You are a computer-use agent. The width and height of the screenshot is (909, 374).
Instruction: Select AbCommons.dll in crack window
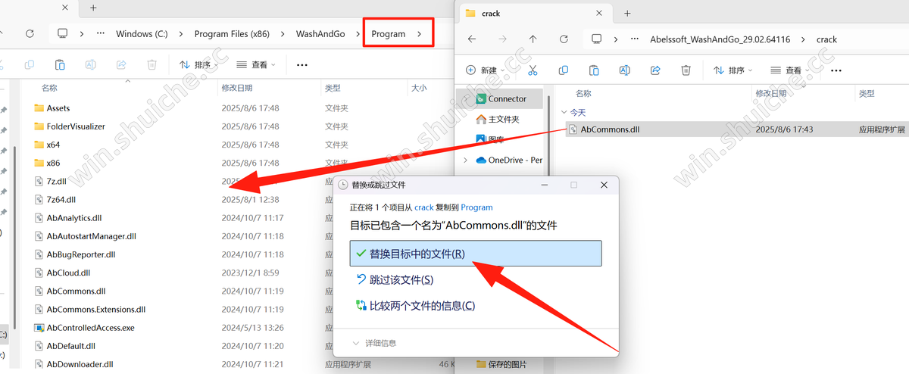click(x=610, y=129)
